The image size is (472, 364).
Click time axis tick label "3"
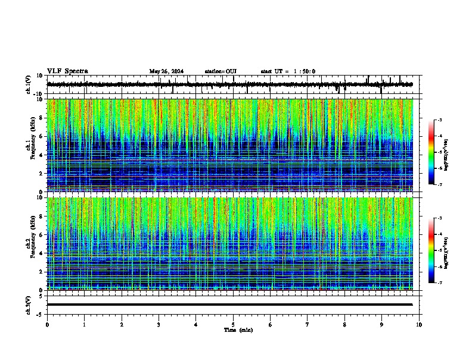point(159,325)
